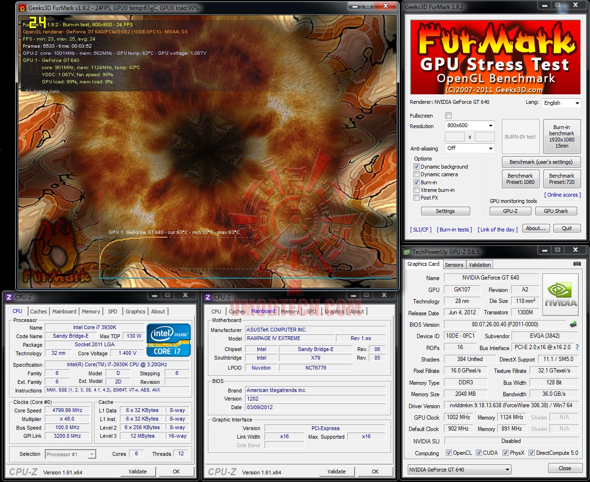Open the Resolution 800x600 dropdown
The width and height of the screenshot is (590, 482).
470,125
